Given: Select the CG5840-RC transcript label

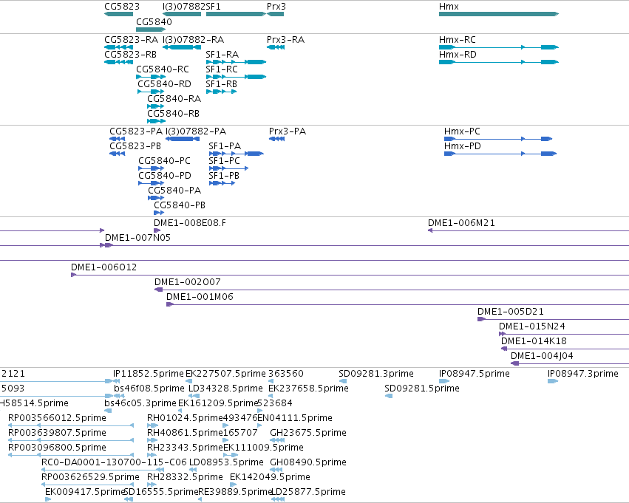Looking at the screenshot, I should [163, 69].
